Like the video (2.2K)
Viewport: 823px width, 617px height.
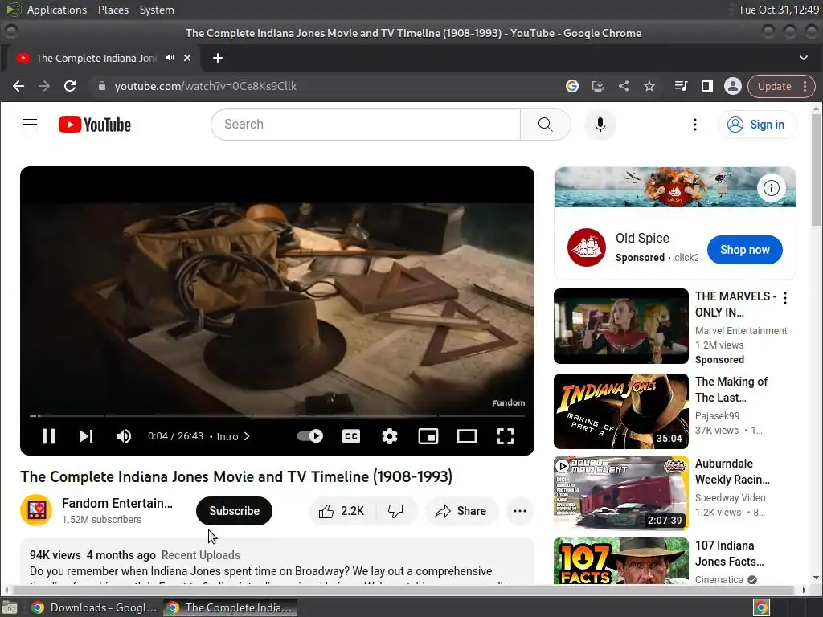[x=342, y=511]
